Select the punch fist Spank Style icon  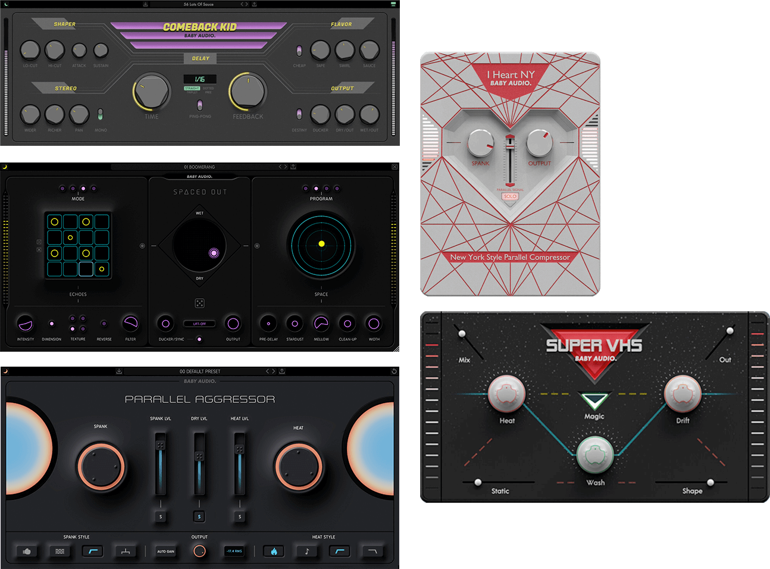coord(27,551)
